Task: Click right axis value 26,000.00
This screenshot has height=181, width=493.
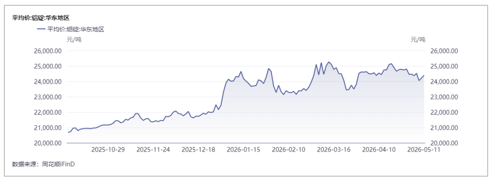Action: tap(444, 51)
